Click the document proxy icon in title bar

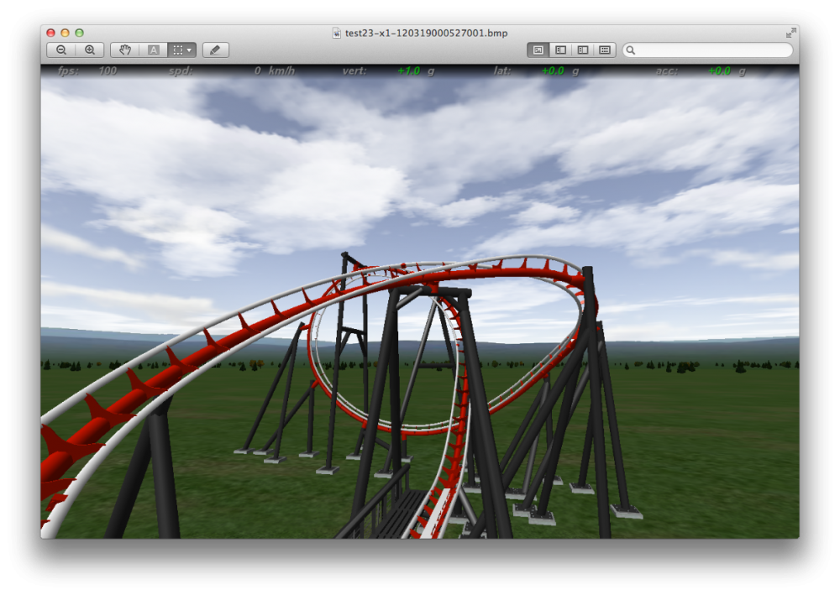tap(338, 33)
